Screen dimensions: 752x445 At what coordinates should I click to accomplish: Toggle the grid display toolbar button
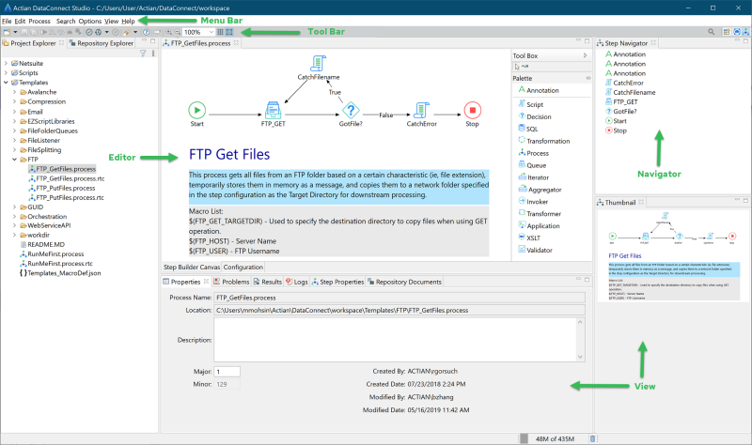tap(220, 32)
